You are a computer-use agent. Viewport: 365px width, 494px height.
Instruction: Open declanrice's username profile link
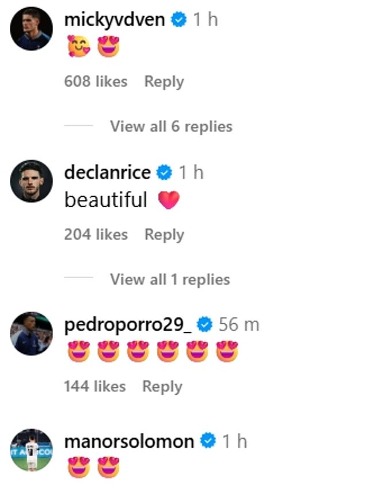point(109,171)
